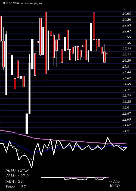Pick the 22.47 axis label

[126, 114]
